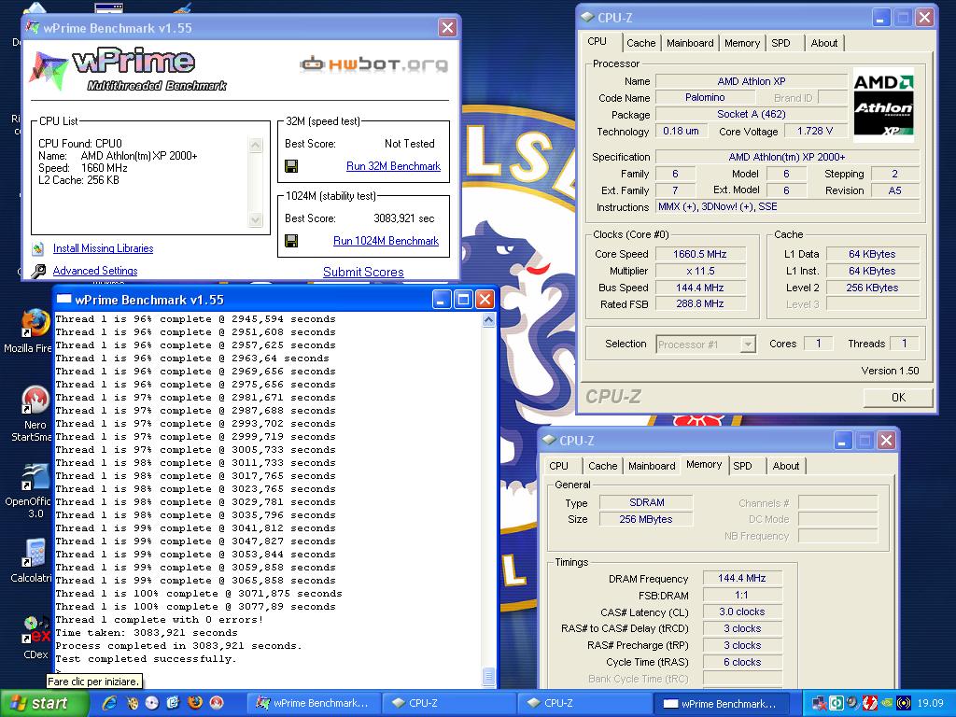956x717 pixels.
Task: Click memory Type value SDRAM
Action: click(646, 502)
